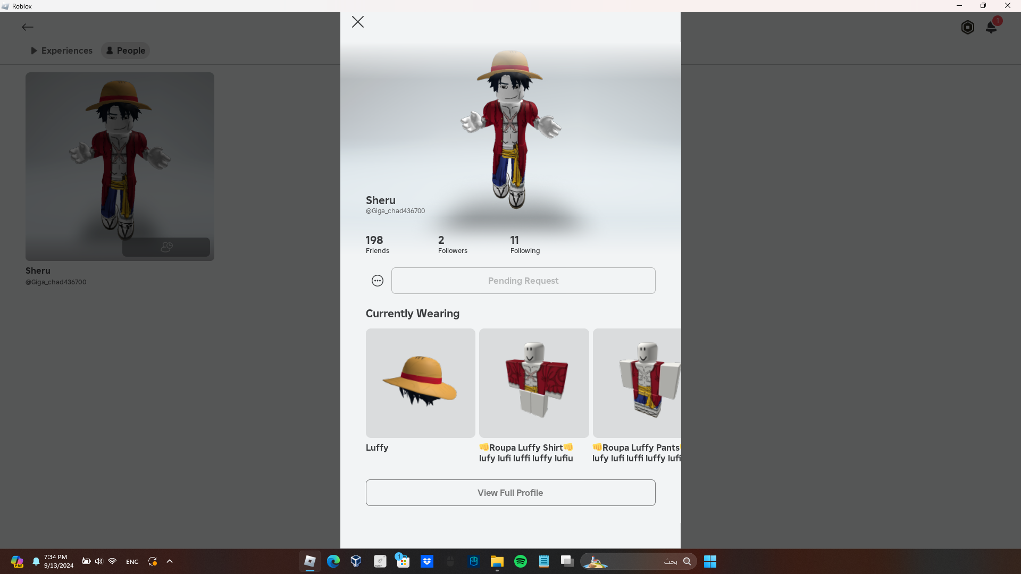The image size is (1021, 574).
Task: Open Task View from taskbar
Action: (567, 561)
